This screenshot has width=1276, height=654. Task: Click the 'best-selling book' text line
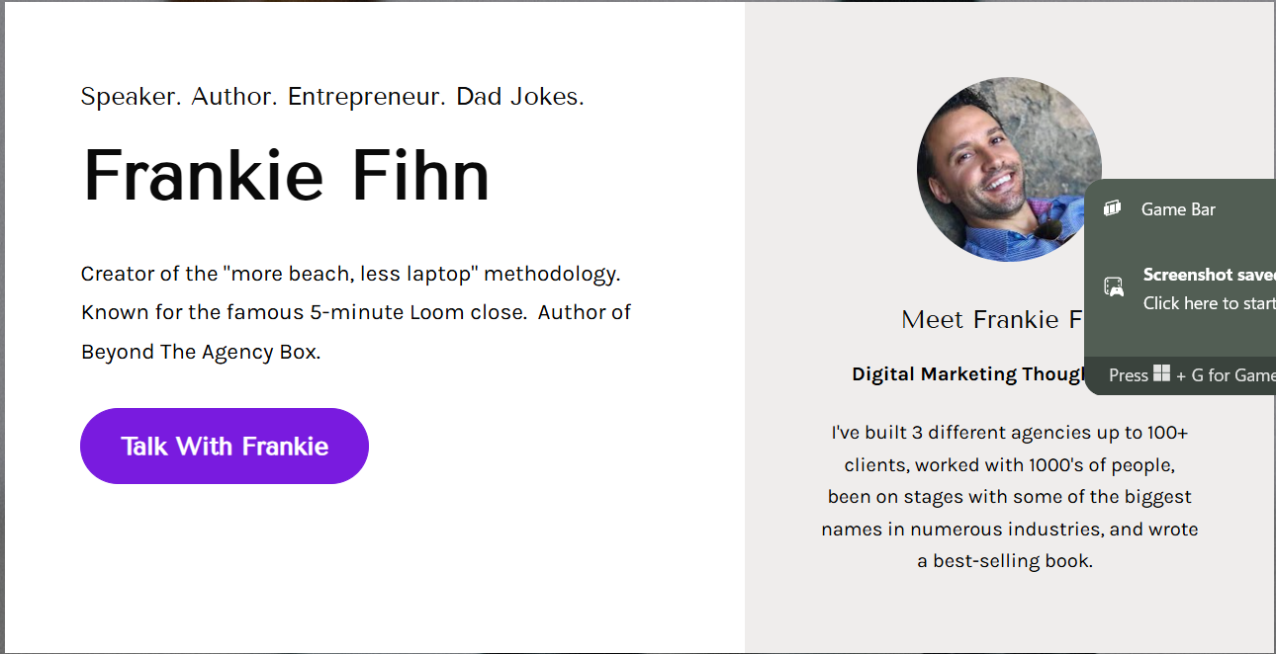(1006, 560)
